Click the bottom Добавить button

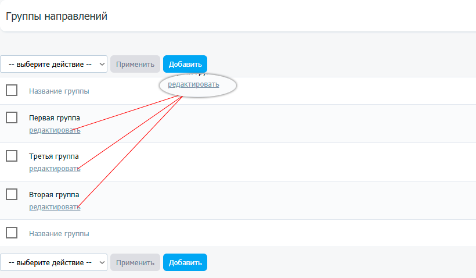[x=185, y=262]
